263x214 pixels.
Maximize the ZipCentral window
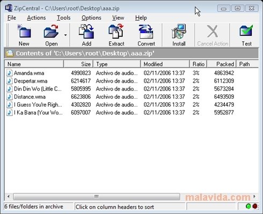point(237,8)
